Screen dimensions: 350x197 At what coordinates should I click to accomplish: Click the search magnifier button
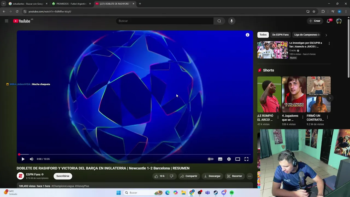pyautogui.click(x=219, y=21)
